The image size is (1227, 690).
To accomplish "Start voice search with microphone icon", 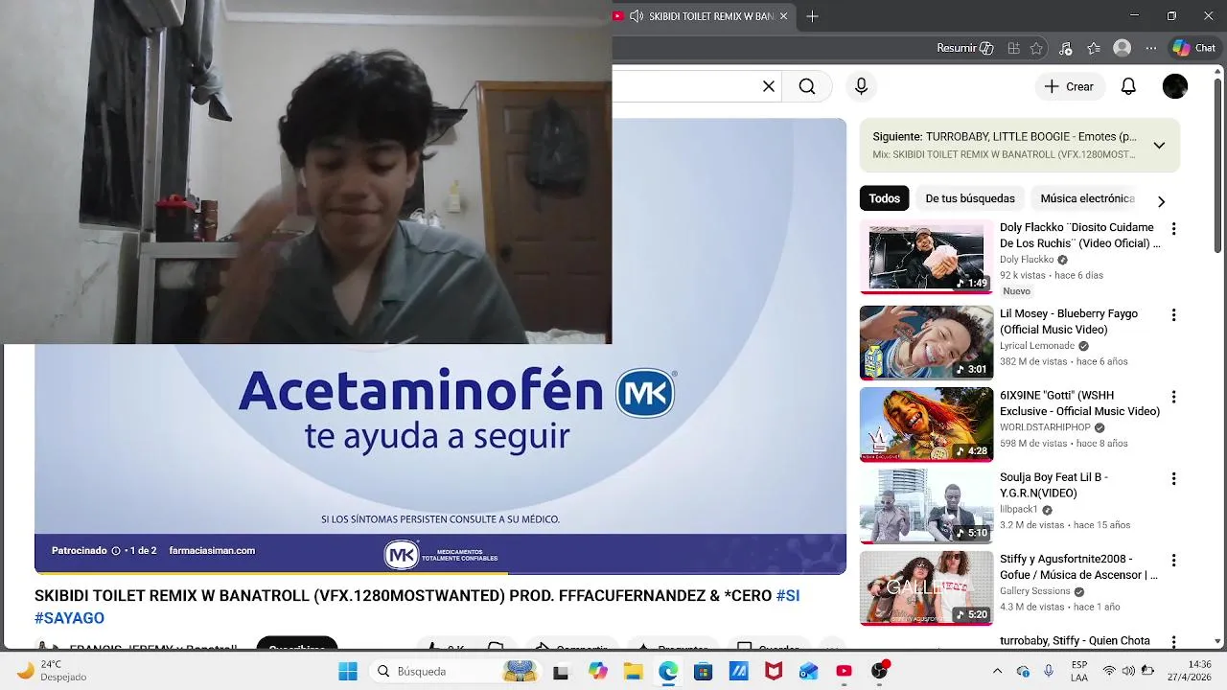I will [x=861, y=86].
